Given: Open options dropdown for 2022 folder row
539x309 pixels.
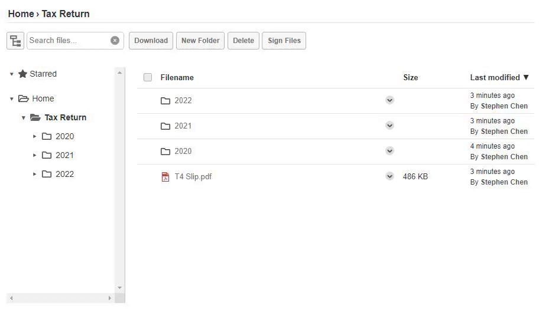Looking at the screenshot, I should [x=389, y=100].
